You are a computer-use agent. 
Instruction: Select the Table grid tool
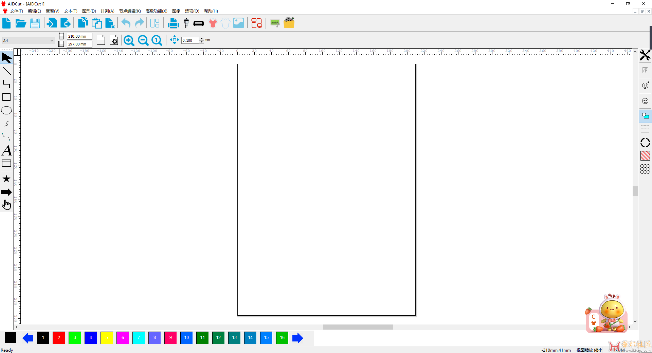(x=6, y=163)
